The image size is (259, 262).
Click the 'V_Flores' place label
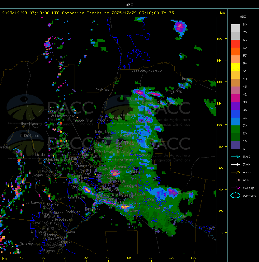[x=47, y=251]
